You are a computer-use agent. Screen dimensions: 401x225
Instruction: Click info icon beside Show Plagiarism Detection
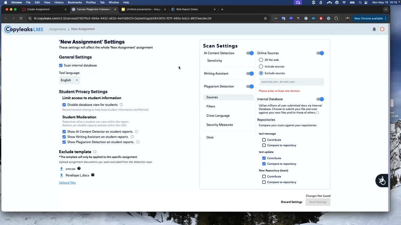coord(138,142)
